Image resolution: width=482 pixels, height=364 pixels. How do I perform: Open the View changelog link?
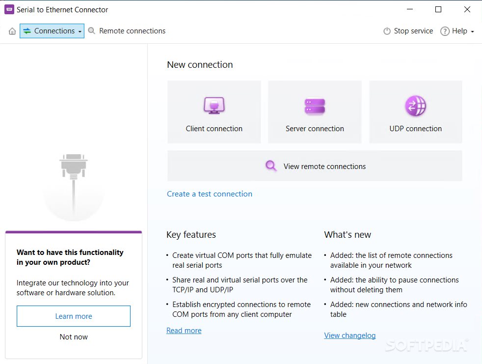point(350,336)
